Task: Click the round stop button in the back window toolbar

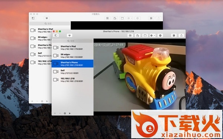Action: 138,18
